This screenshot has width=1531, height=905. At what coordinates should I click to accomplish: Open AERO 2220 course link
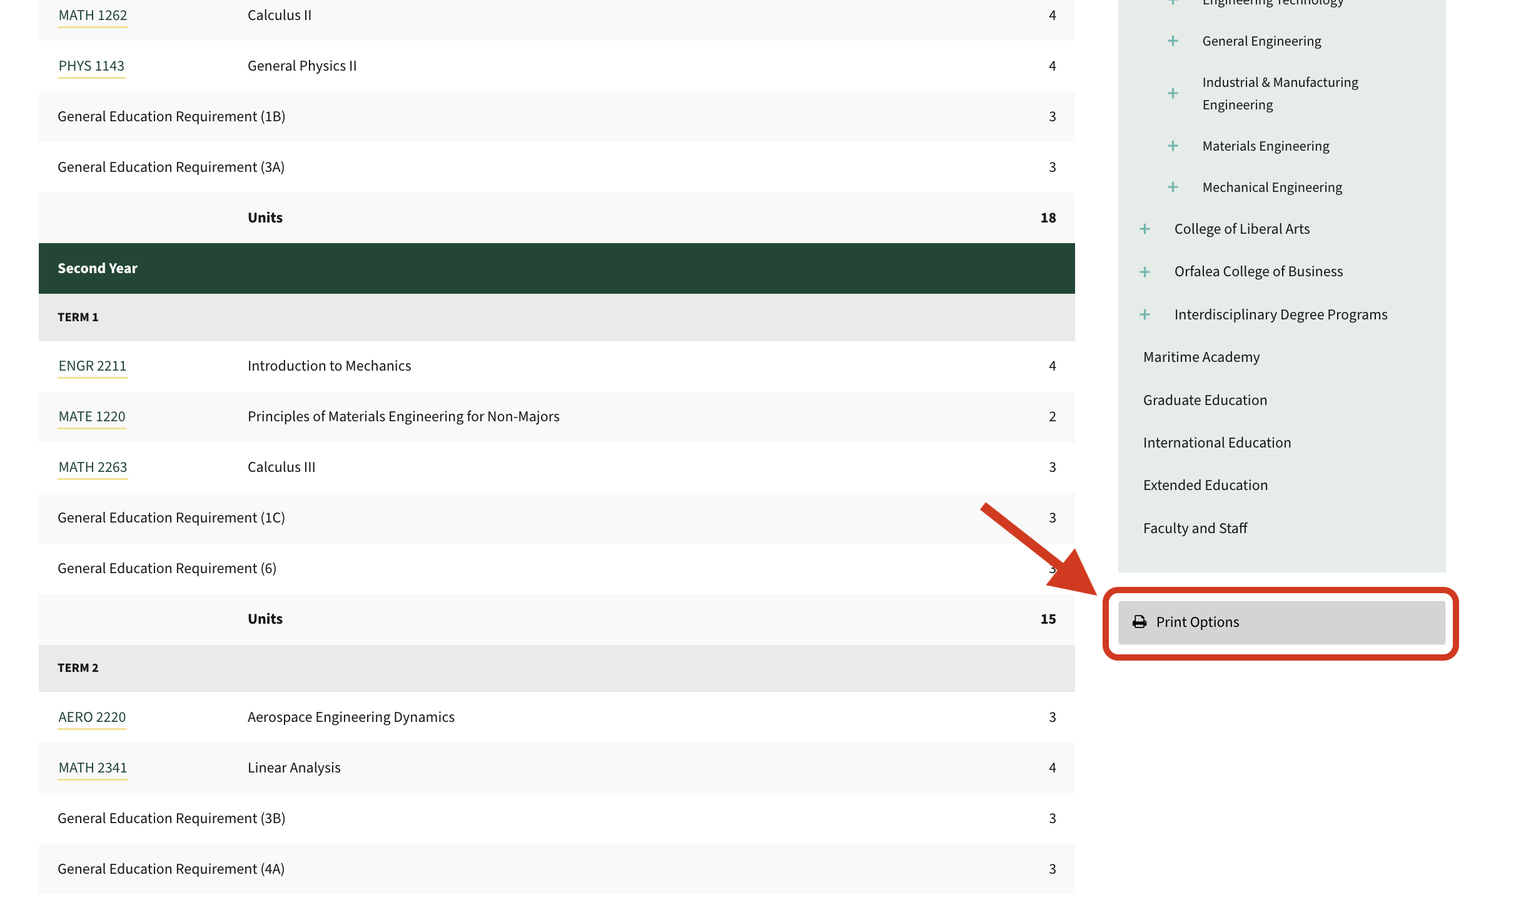(x=92, y=717)
